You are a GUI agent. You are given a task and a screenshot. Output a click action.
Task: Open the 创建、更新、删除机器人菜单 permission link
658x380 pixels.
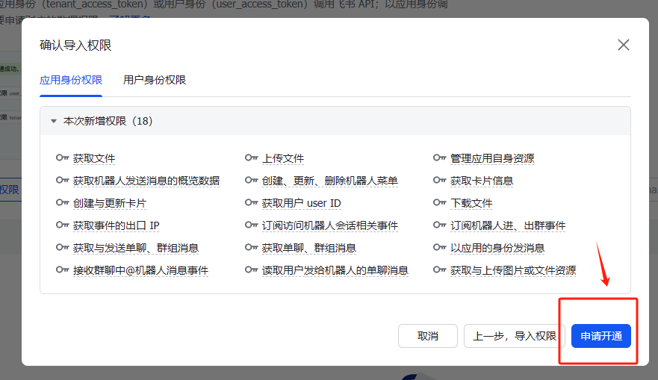[330, 181]
